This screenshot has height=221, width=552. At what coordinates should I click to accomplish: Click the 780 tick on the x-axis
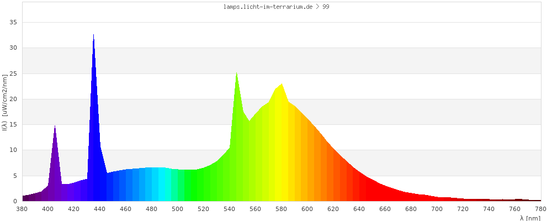pyautogui.click(x=540, y=209)
